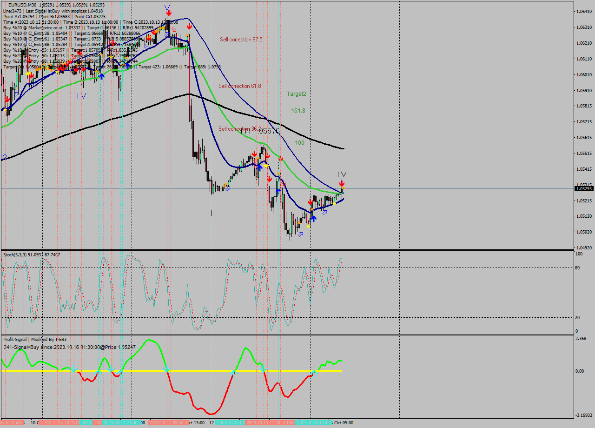Select the blue up arrow under the lowest candles
595x428 pixels.
point(314,218)
